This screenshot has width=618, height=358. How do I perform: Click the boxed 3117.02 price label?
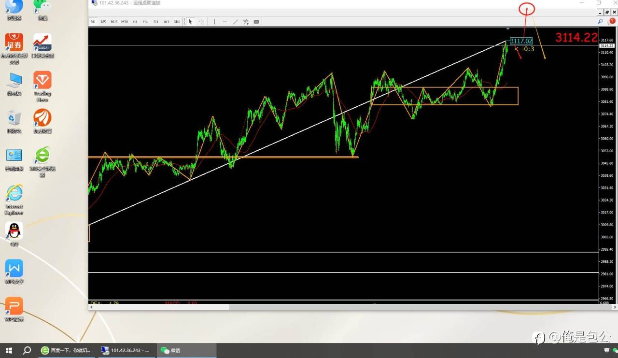(x=521, y=41)
